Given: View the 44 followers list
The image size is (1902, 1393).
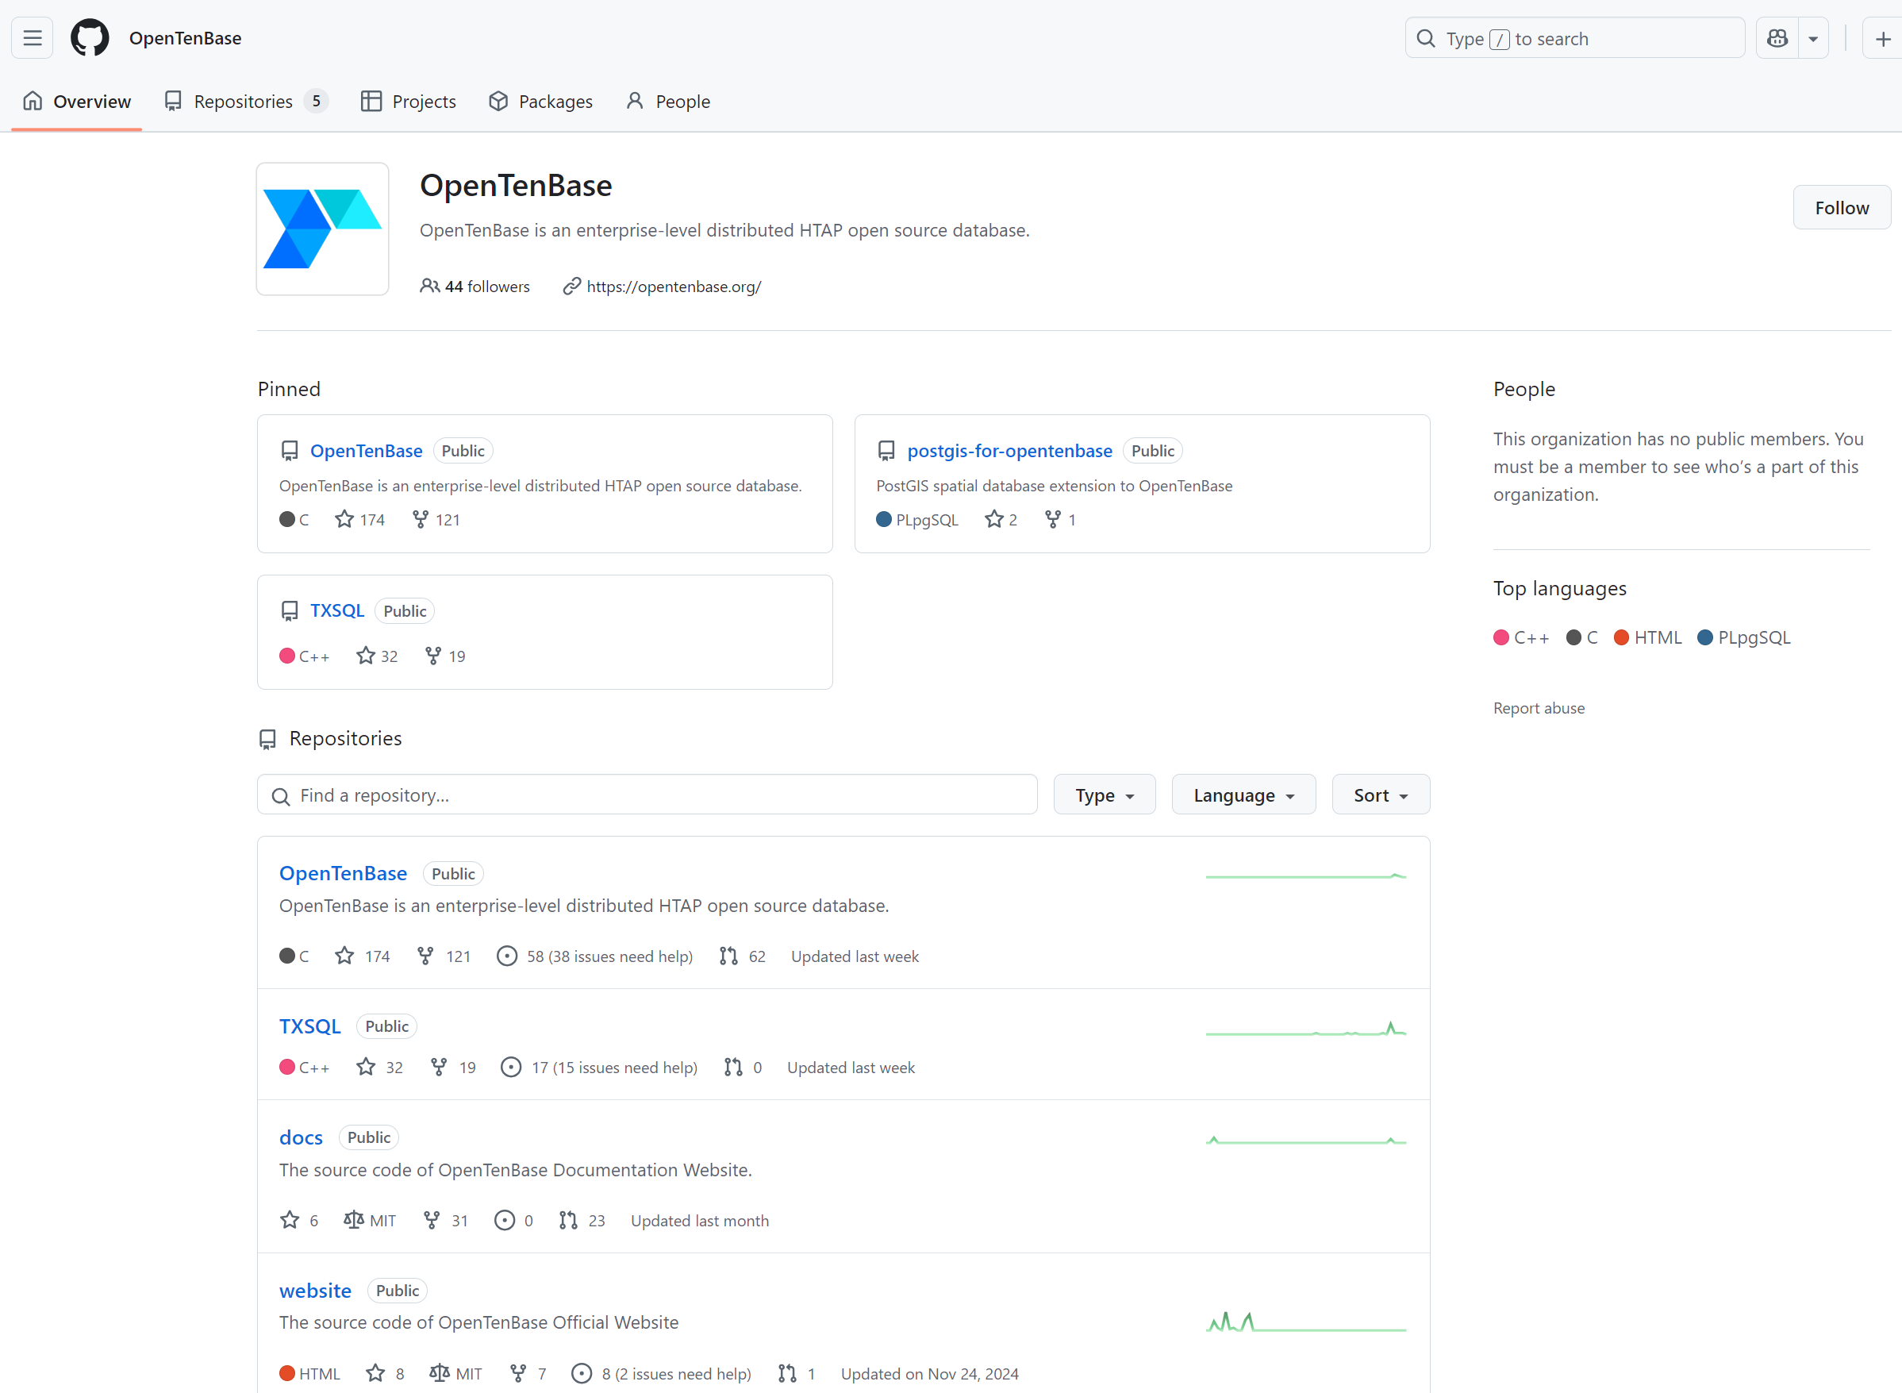Looking at the screenshot, I should (x=475, y=287).
